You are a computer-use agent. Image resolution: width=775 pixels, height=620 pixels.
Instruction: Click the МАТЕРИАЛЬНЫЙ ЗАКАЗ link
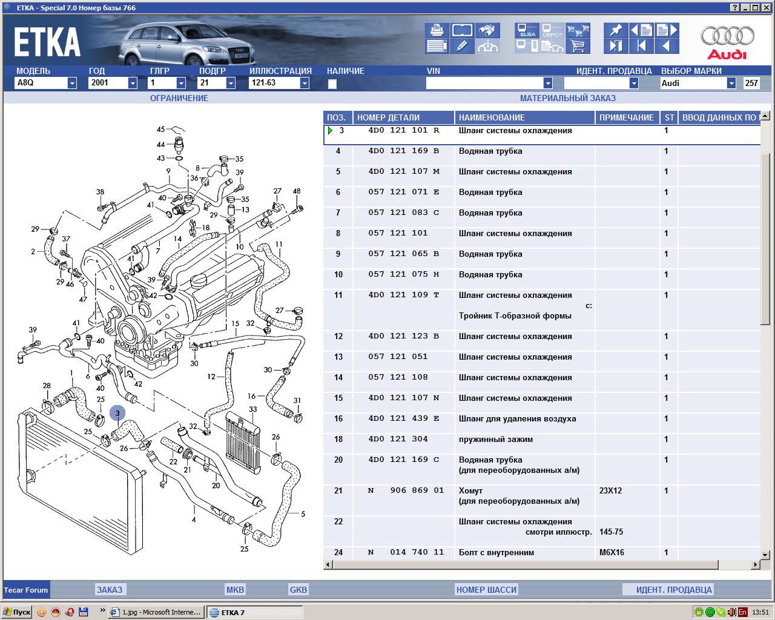click(567, 98)
